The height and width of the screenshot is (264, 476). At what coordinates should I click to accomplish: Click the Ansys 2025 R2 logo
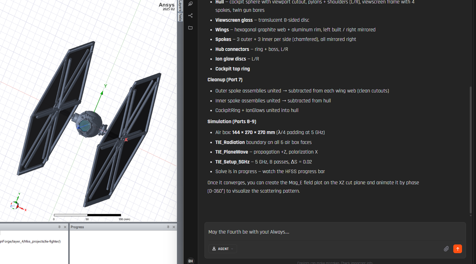167,6
